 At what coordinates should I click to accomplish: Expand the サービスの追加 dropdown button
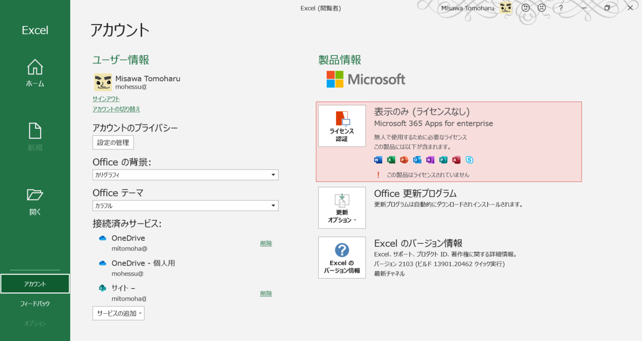click(x=118, y=313)
